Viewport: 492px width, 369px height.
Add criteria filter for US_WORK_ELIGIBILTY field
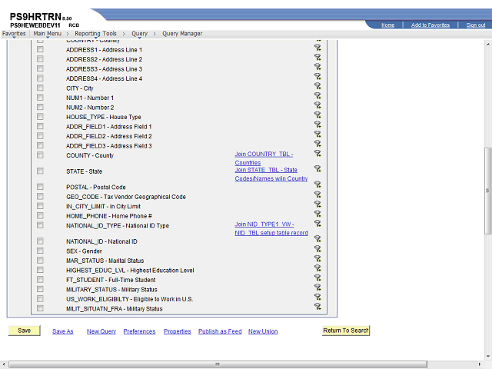[x=317, y=297]
